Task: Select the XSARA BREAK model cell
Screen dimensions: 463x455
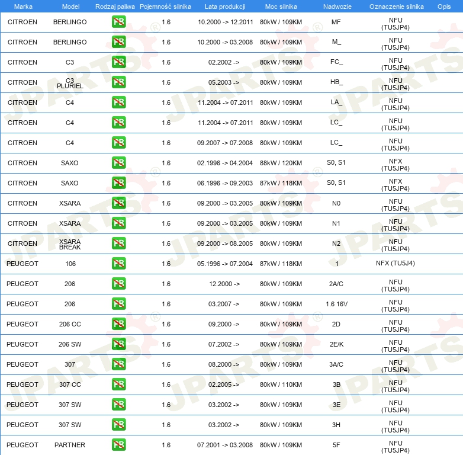Action: pyautogui.click(x=70, y=244)
